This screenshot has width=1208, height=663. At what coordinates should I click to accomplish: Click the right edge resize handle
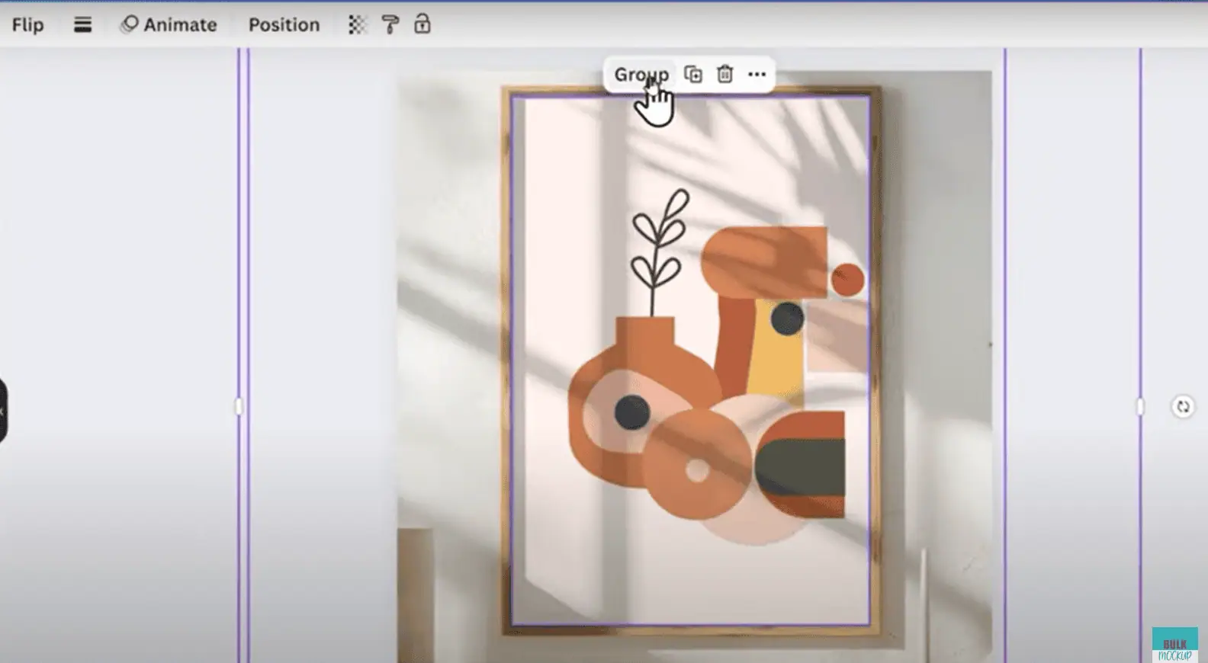[1140, 407]
